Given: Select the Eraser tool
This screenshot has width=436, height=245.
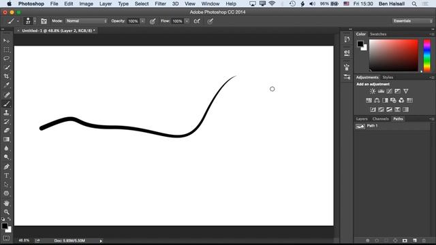Looking at the screenshot, I should tap(6, 131).
